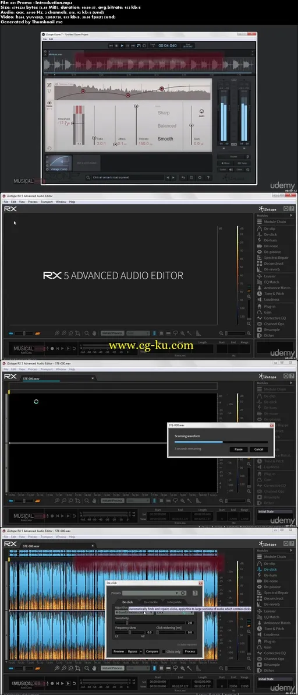Open Transport menu in RX splash-screen window

(x=47, y=202)
